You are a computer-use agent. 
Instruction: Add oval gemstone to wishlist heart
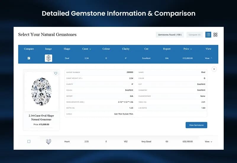(56, 73)
